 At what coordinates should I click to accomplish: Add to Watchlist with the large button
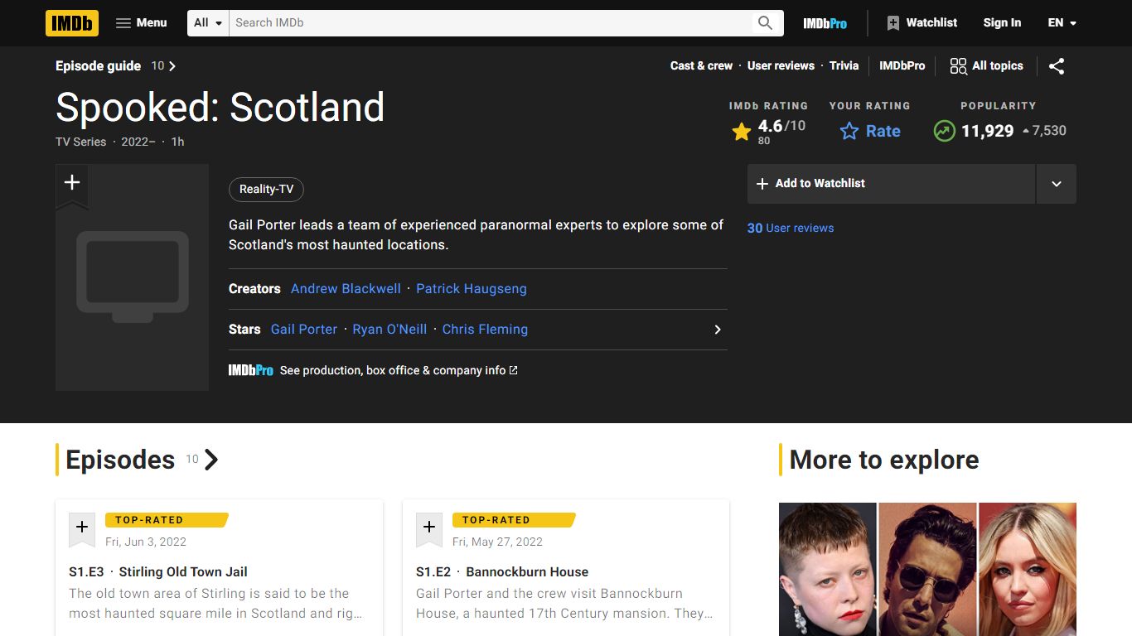click(891, 184)
